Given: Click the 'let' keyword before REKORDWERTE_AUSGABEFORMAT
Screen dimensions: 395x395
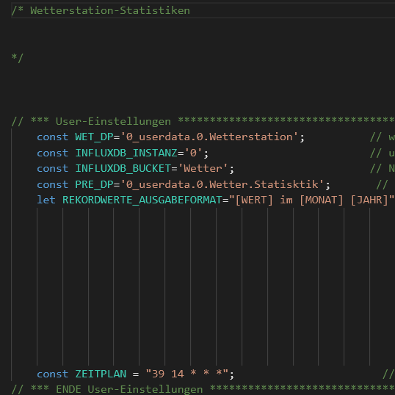Looking at the screenshot, I should (46, 200).
